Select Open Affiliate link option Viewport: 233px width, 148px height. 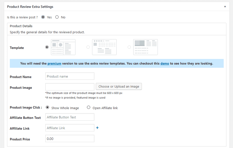click(x=88, y=107)
